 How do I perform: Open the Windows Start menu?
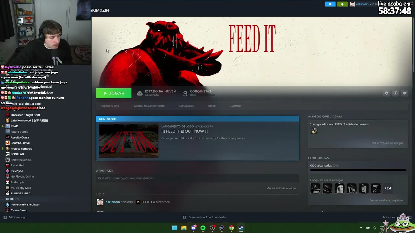(x=174, y=228)
